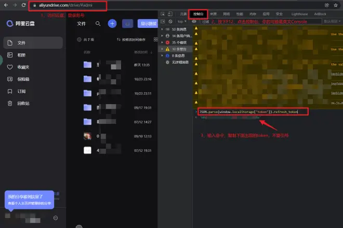This screenshot has height=228, width=343.
Task: Switch to the 来源 DevTools tab
Action: point(213,14)
